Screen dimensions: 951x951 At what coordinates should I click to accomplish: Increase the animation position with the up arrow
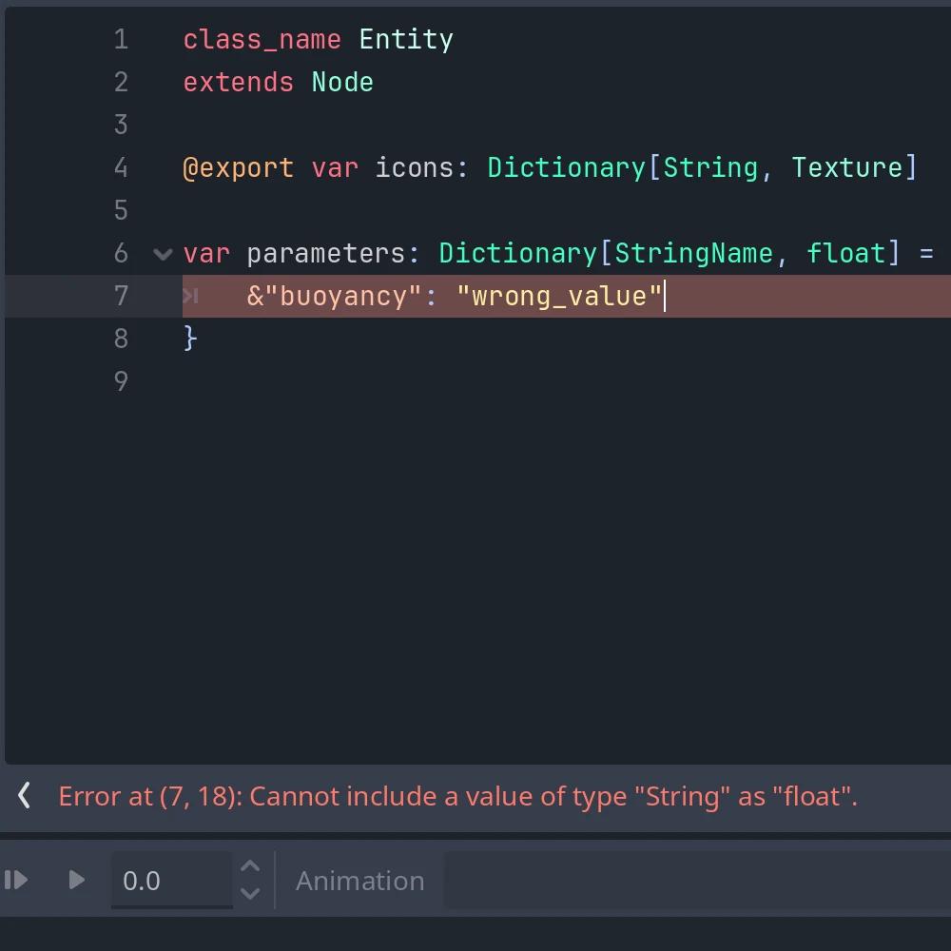tap(250, 866)
